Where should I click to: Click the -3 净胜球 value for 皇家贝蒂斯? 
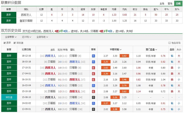pos(104,21)
